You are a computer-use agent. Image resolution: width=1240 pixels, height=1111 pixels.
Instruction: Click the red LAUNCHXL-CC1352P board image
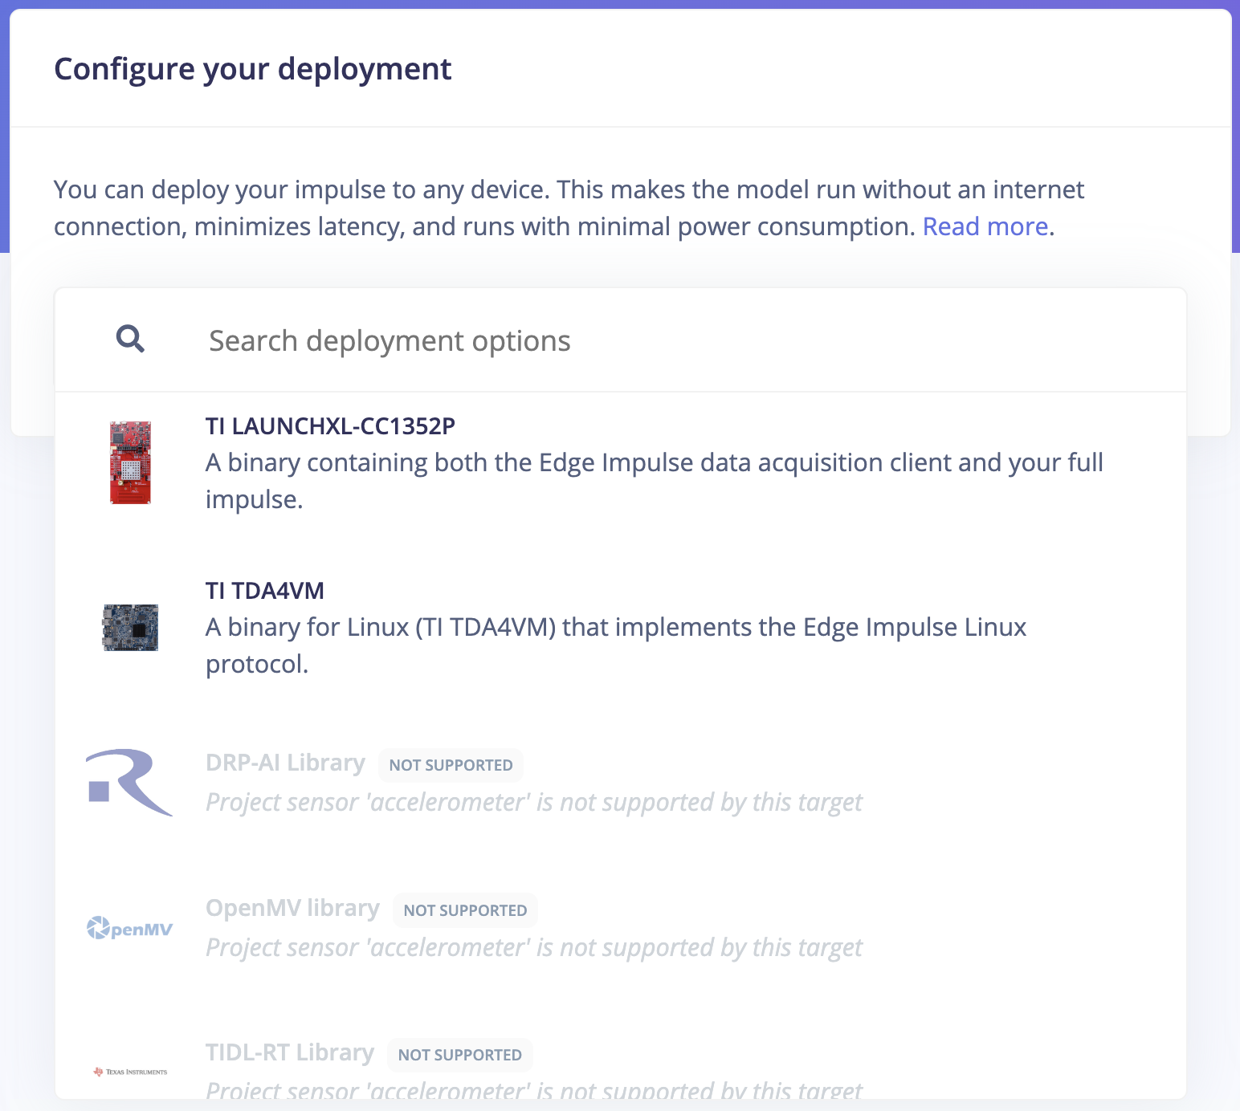[130, 462]
